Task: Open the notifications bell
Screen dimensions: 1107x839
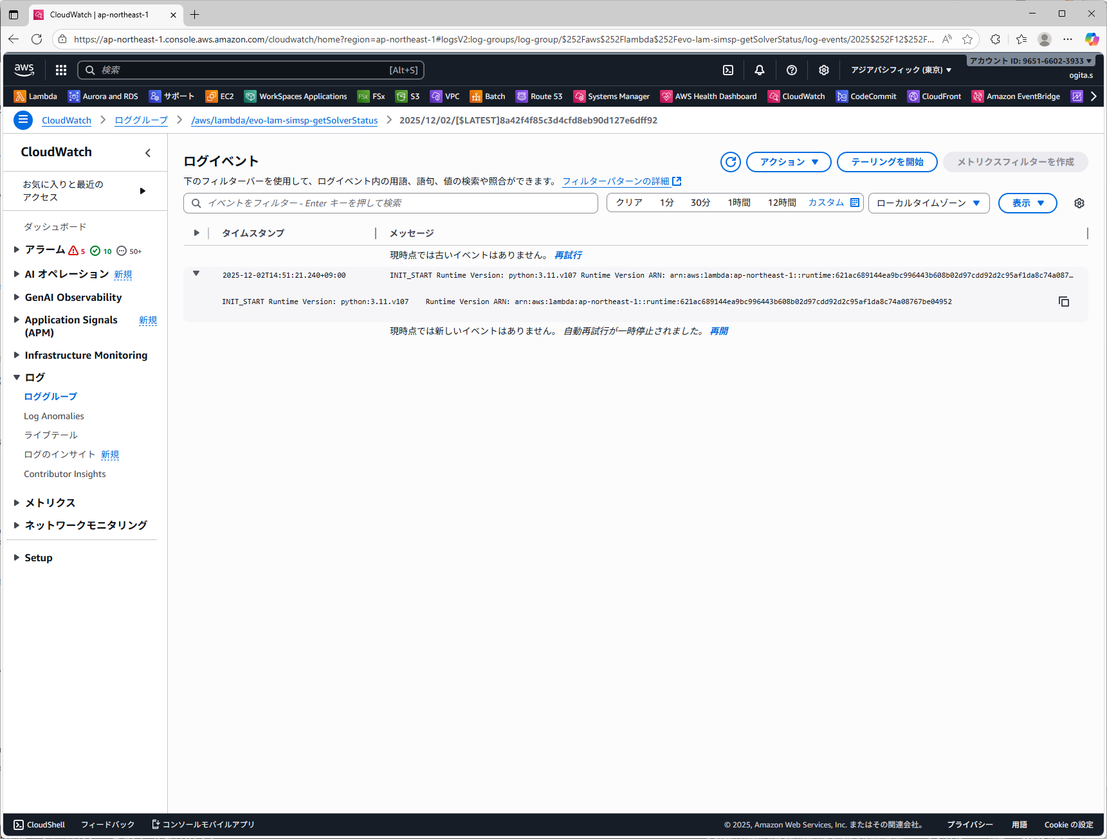Action: coord(759,70)
